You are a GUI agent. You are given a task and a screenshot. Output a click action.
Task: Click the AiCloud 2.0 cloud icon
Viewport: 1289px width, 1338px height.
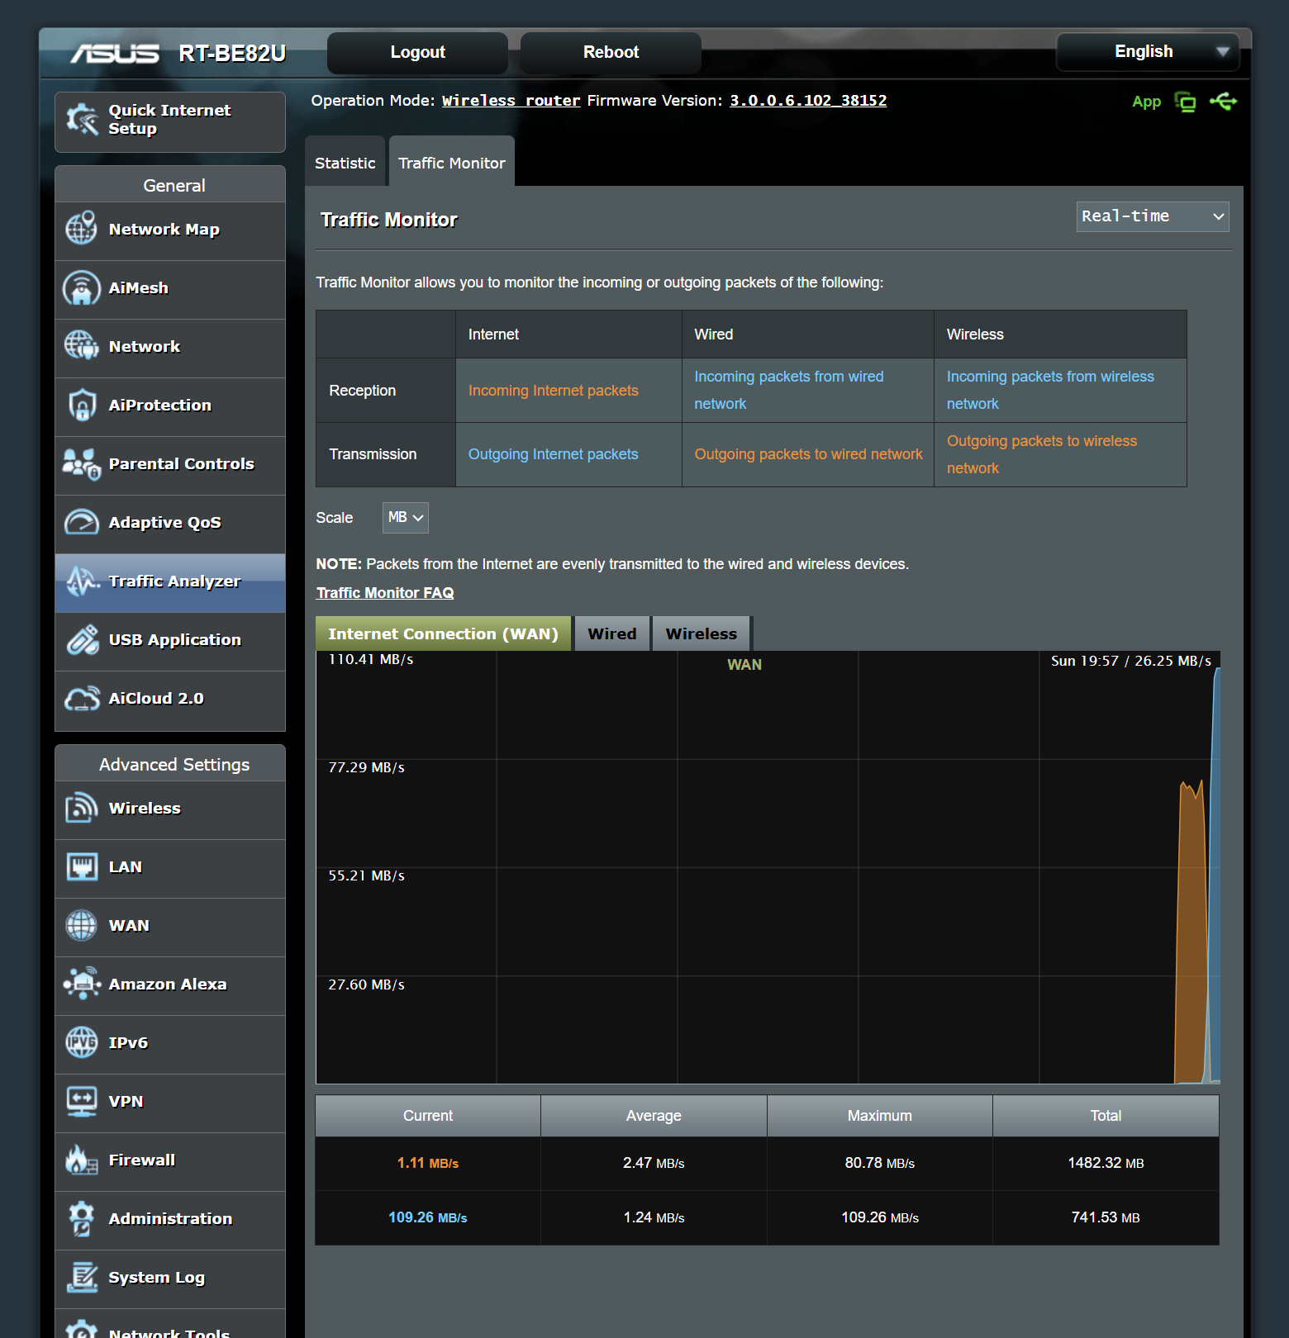[82, 698]
